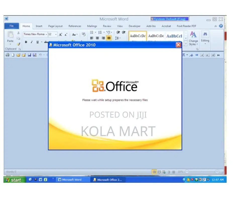The width and height of the screenshot is (236, 198).
Task: Switch to the Mailings tab
Action: tap(92, 26)
